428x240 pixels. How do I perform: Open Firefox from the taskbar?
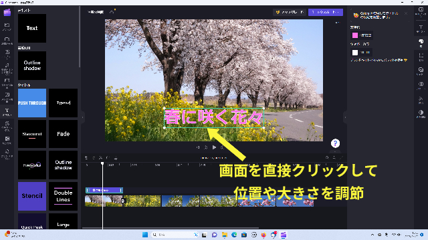click(263, 235)
